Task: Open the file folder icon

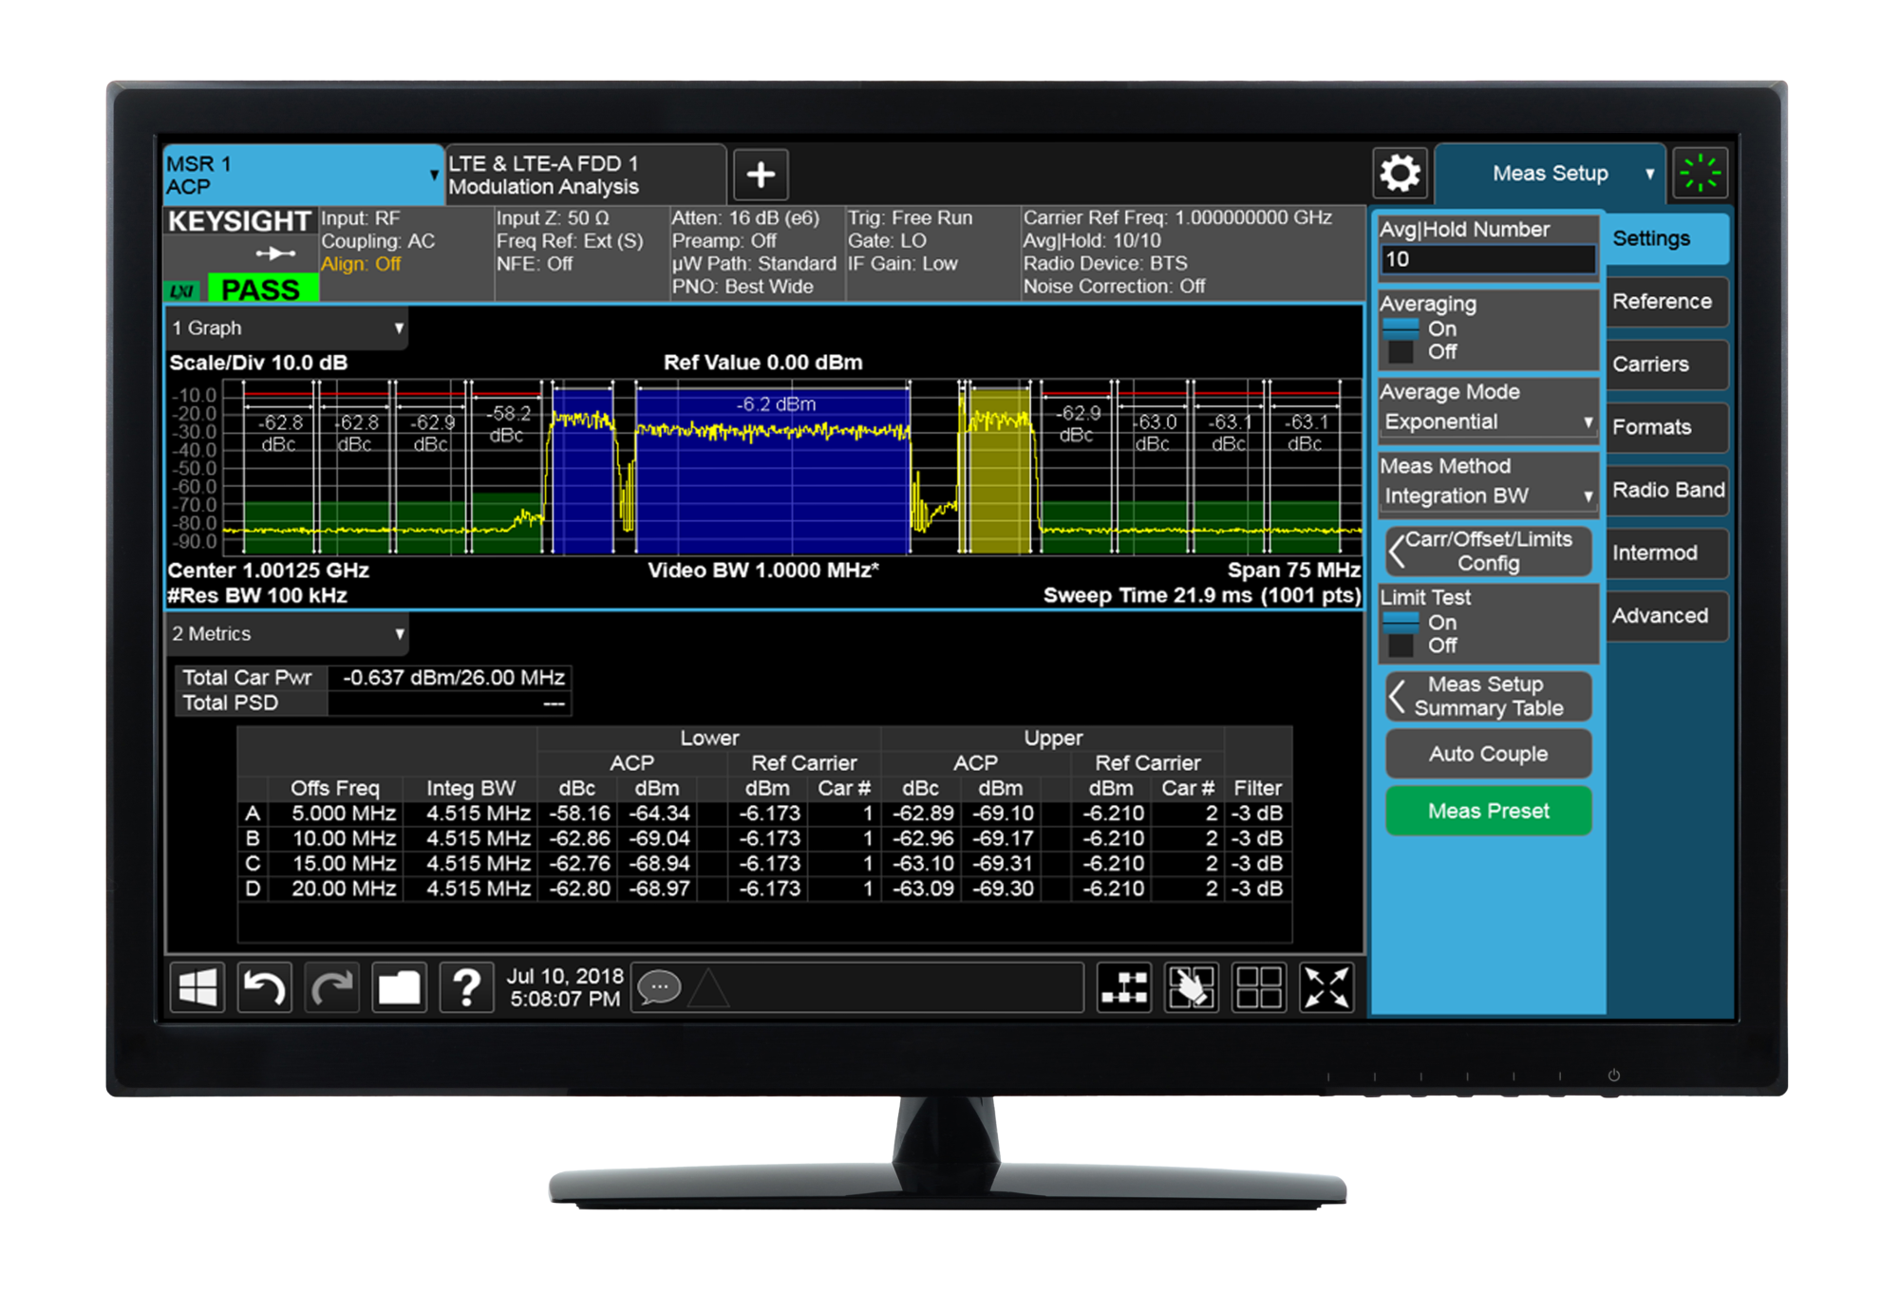Action: 399,988
